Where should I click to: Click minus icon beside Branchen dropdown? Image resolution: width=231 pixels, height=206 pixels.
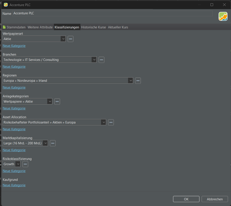pos(102,60)
